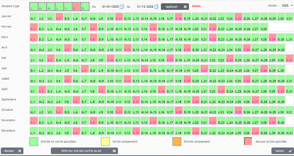Click the start date field 01/01/2025
Image resolution: width=294 pixels, height=156 pixels.
[109, 6]
